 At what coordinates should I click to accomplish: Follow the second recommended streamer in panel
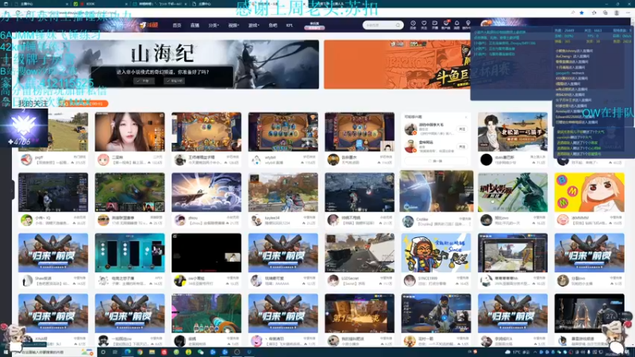pyautogui.click(x=462, y=147)
